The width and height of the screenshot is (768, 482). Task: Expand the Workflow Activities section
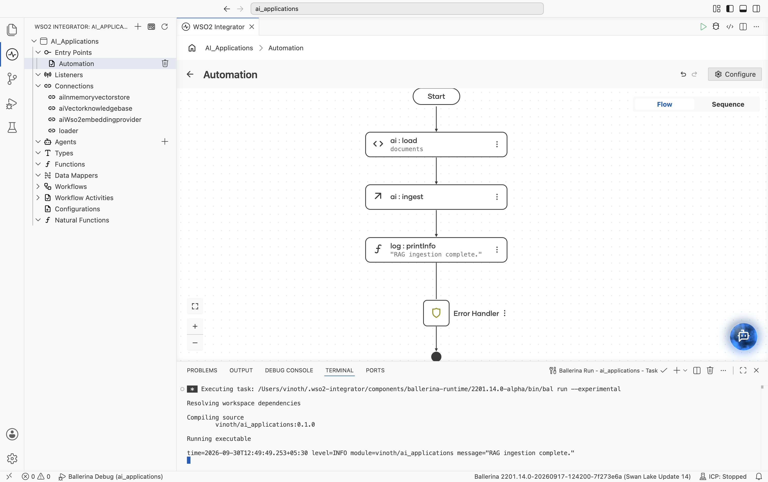click(38, 198)
